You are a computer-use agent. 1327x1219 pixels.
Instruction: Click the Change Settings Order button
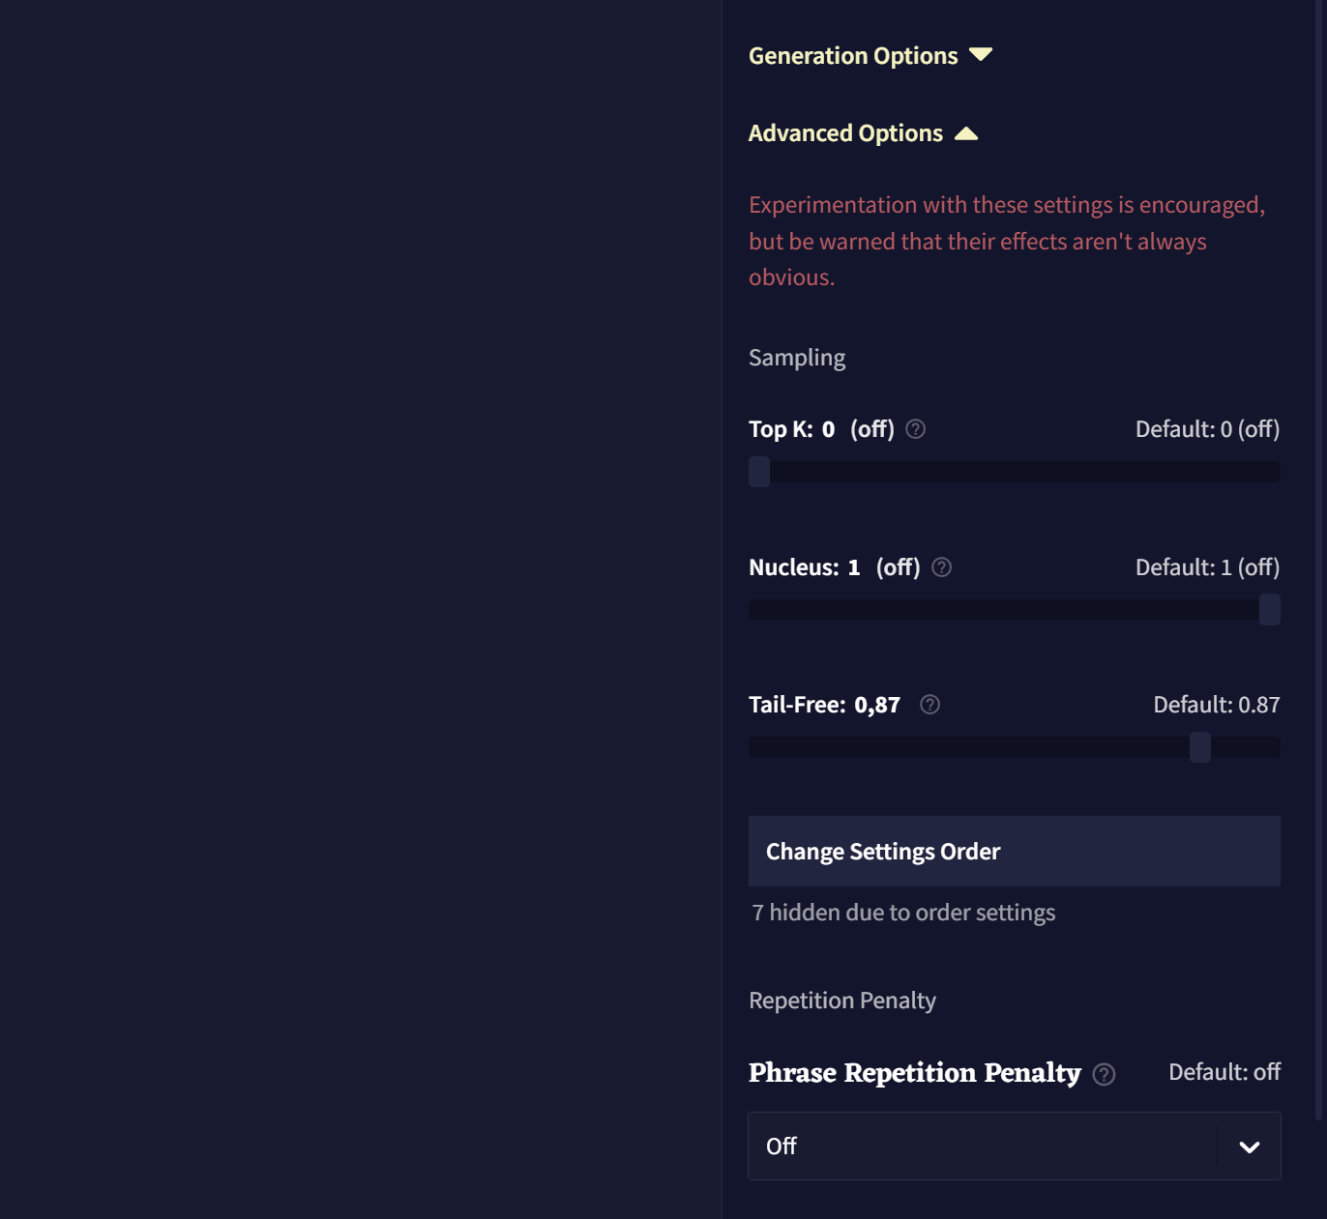pyautogui.click(x=1014, y=851)
